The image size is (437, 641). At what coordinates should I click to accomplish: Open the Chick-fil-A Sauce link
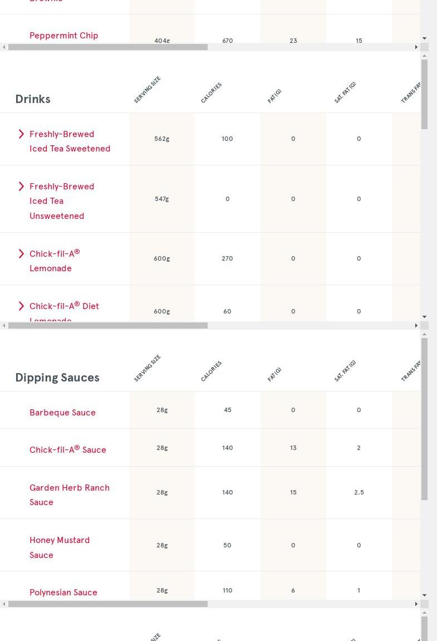67,450
